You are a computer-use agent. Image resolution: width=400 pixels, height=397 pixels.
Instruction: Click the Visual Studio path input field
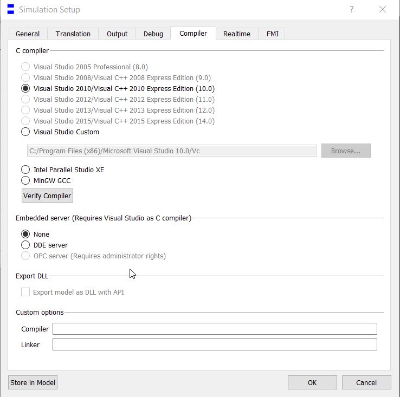[x=172, y=151]
